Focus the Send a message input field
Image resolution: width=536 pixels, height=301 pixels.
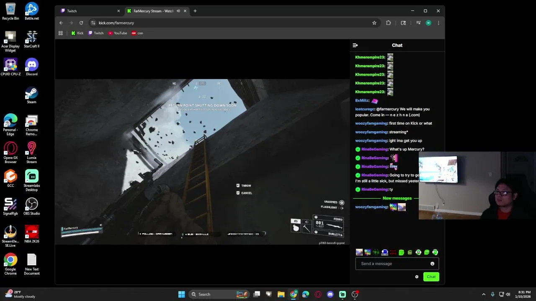397,264
